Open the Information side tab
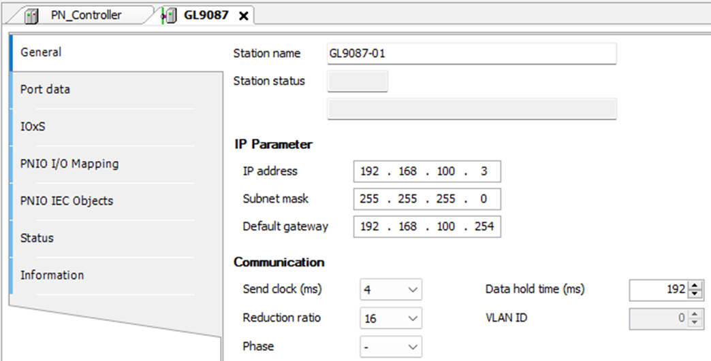Image resolution: width=711 pixels, height=361 pixels. pos(52,275)
